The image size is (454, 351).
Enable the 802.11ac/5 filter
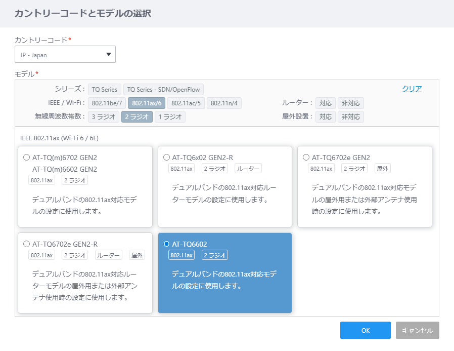186,103
